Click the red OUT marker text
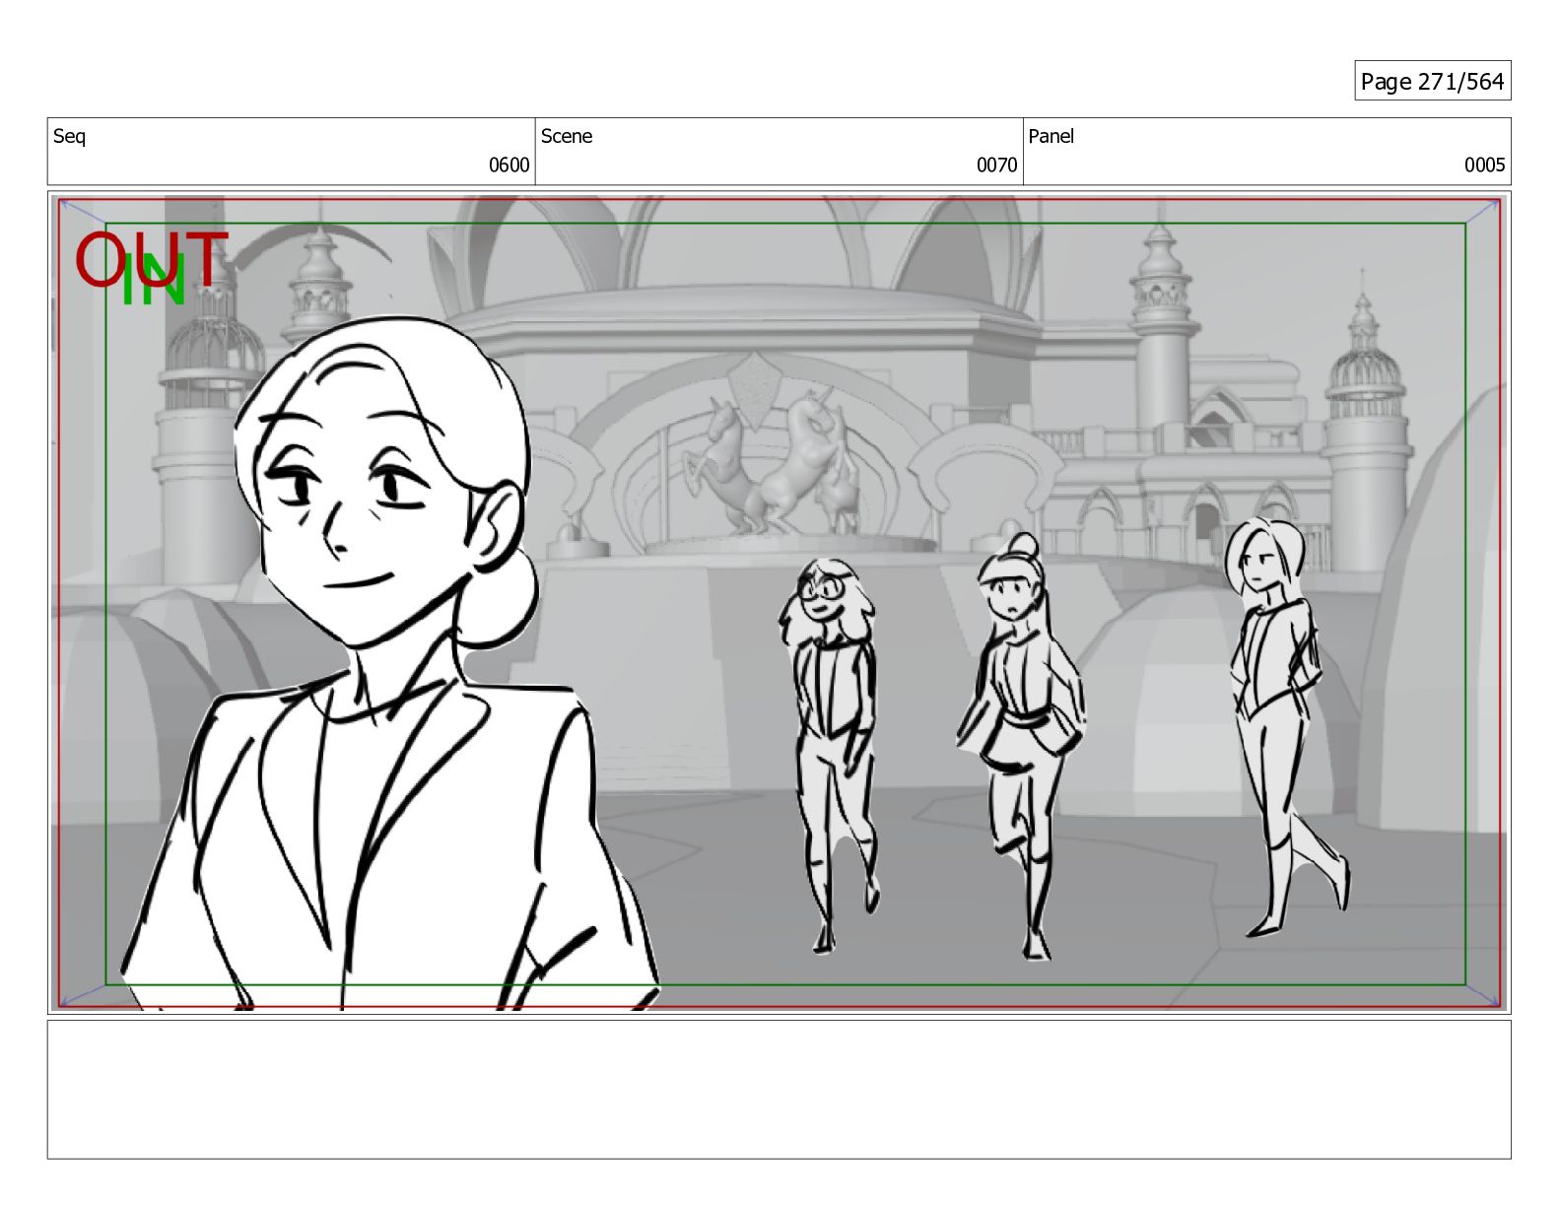The width and height of the screenshot is (1561, 1206). point(152,259)
